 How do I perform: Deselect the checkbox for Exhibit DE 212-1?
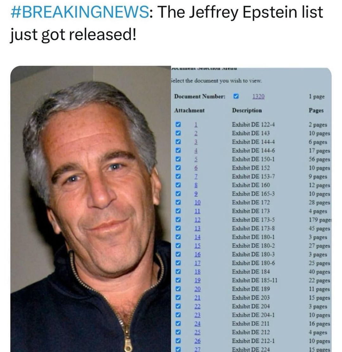(x=178, y=341)
